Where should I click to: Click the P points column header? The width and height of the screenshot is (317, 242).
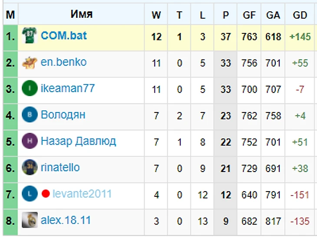tap(225, 15)
